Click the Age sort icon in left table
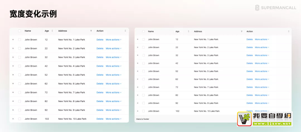301x132 pixels. click(52, 31)
